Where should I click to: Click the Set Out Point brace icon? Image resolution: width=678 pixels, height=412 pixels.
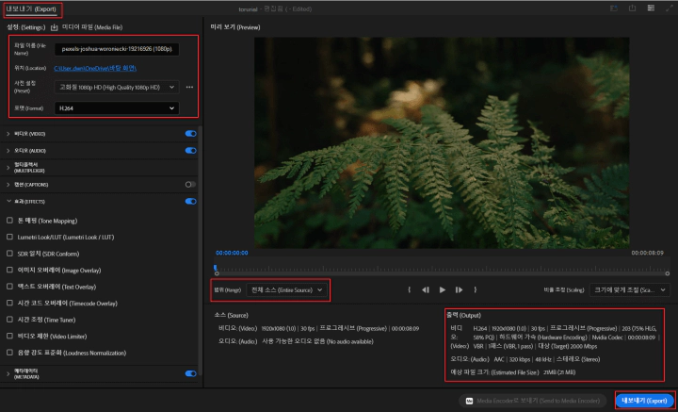[476, 290]
